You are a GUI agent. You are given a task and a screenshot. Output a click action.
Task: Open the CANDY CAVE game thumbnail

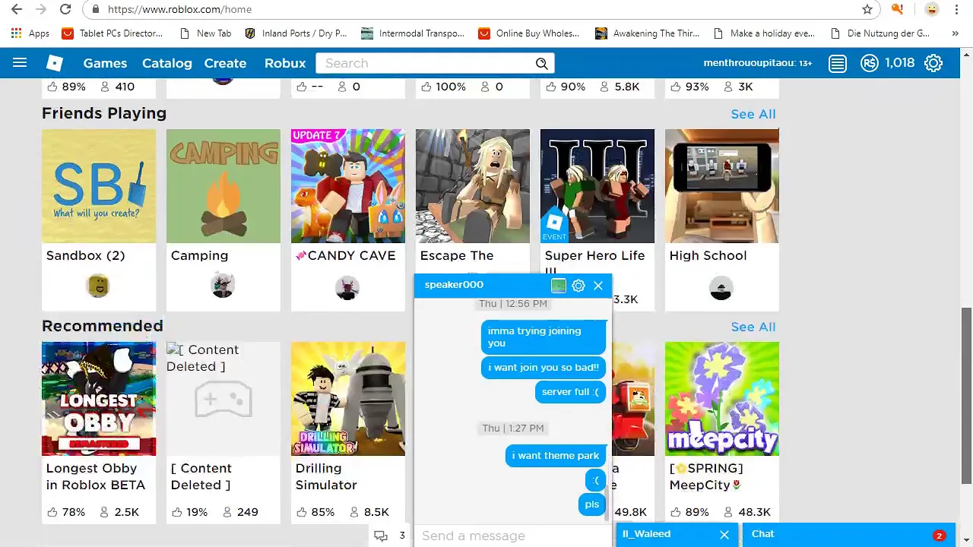click(348, 186)
